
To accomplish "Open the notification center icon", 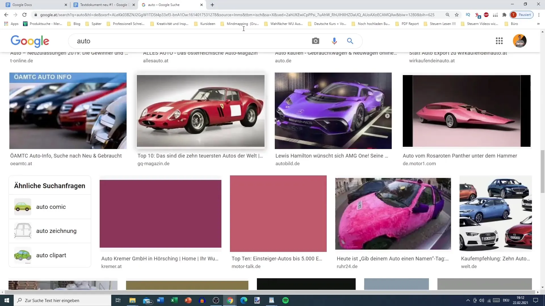I will tap(536, 300).
